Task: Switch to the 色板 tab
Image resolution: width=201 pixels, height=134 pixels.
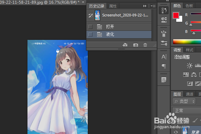Action: point(189,6)
